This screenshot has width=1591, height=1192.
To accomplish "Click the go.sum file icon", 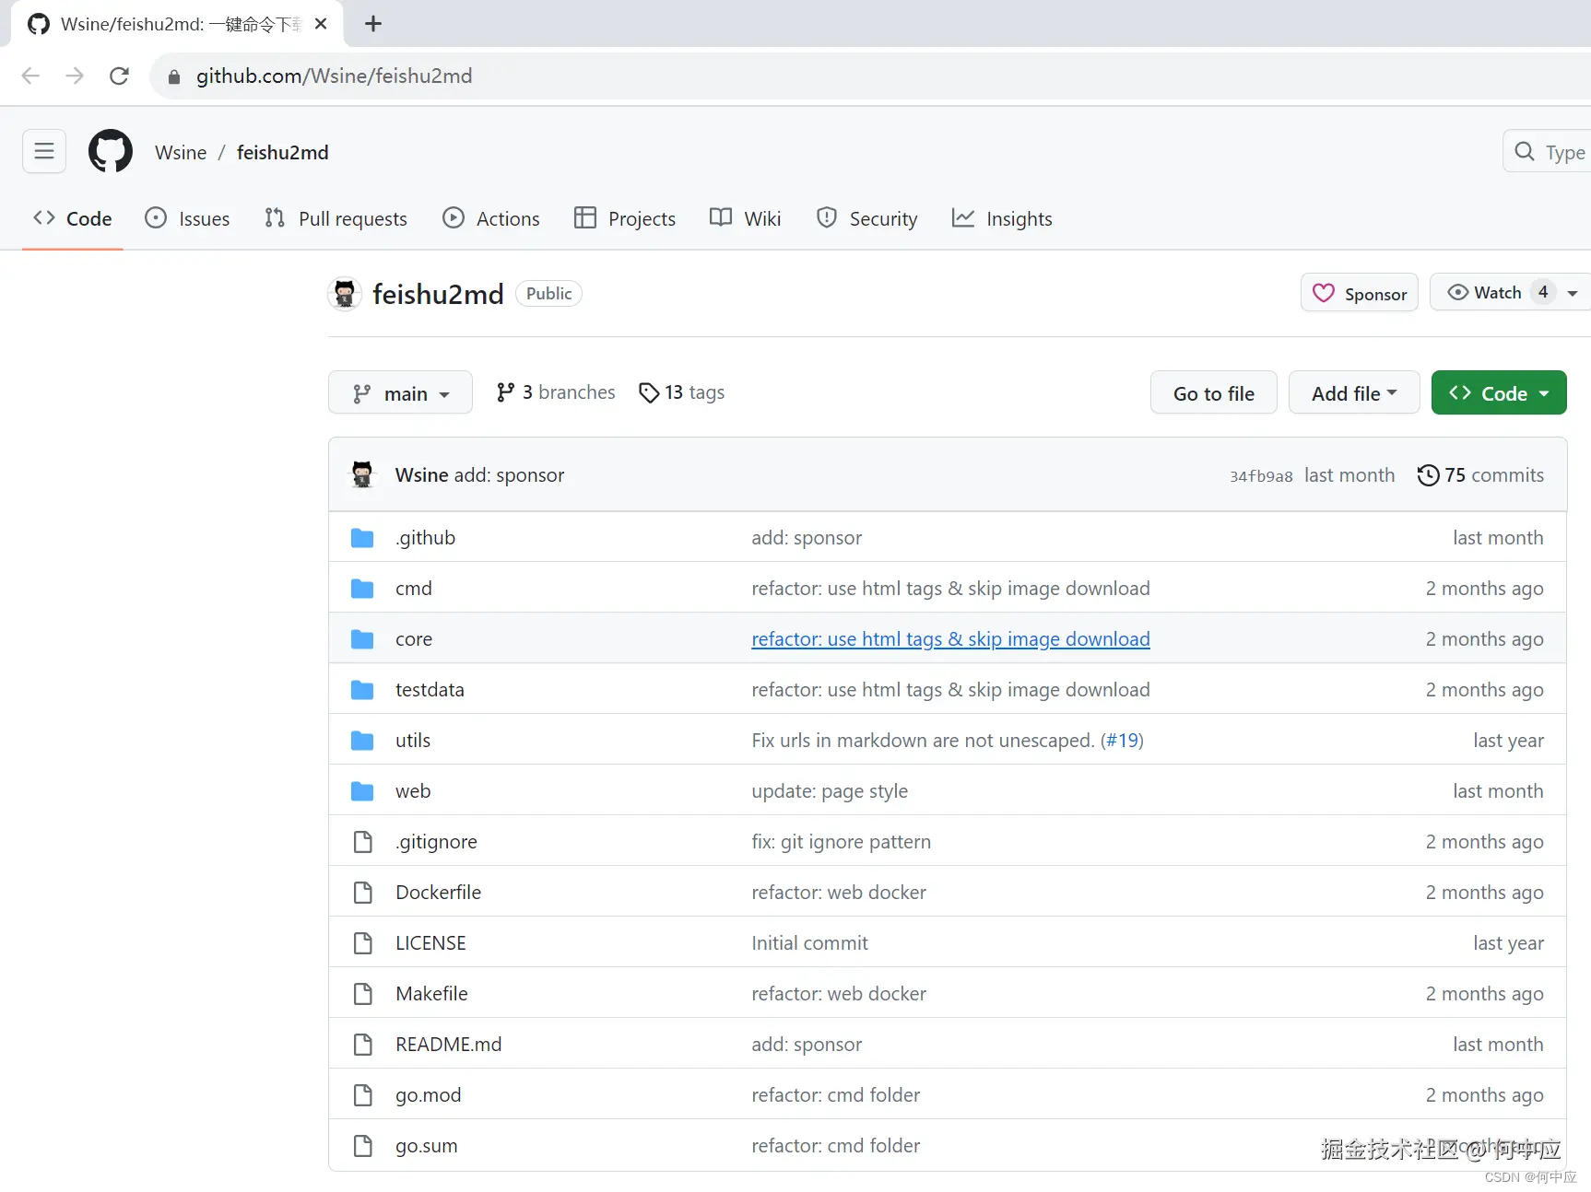I will pos(363,1146).
